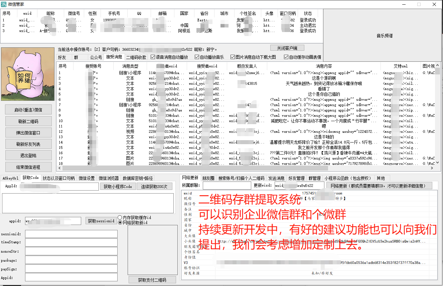Screen dimensions: 443x286
Task: Uncheck 自动缓存动画表情 checkbox
Action: click(x=302, y=57)
